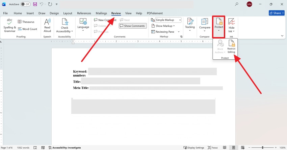287x150 pixels.
Task: Click the macro recording status icon
Action: point(43,148)
